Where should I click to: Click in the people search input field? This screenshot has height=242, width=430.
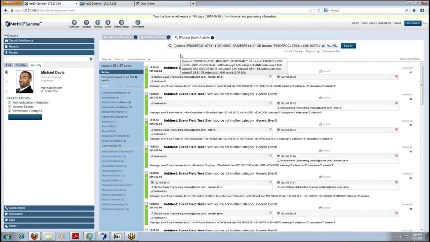[47, 59]
